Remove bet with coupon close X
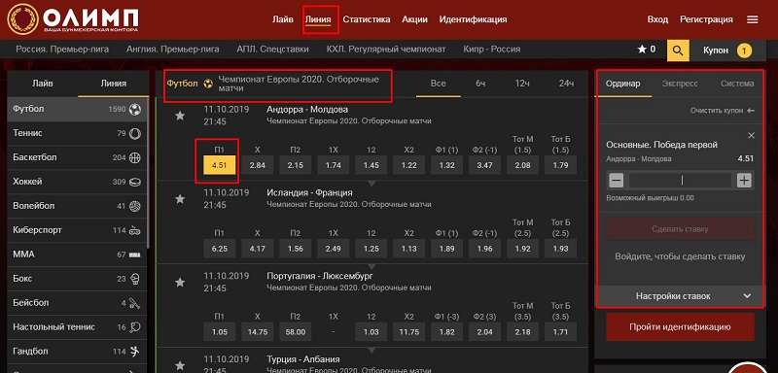The height and width of the screenshot is (373, 778). tap(751, 135)
